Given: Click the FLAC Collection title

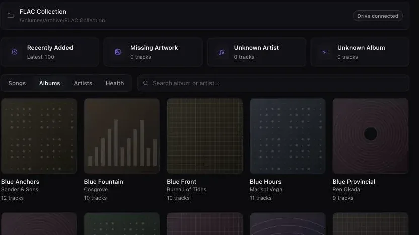Looking at the screenshot, I should [43, 12].
